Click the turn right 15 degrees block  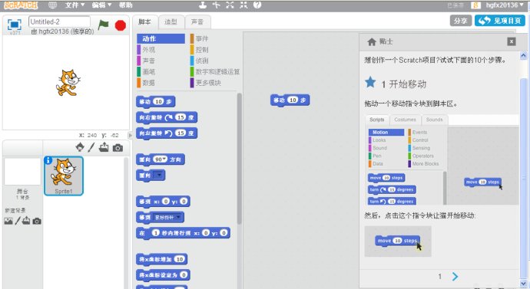tap(167, 117)
